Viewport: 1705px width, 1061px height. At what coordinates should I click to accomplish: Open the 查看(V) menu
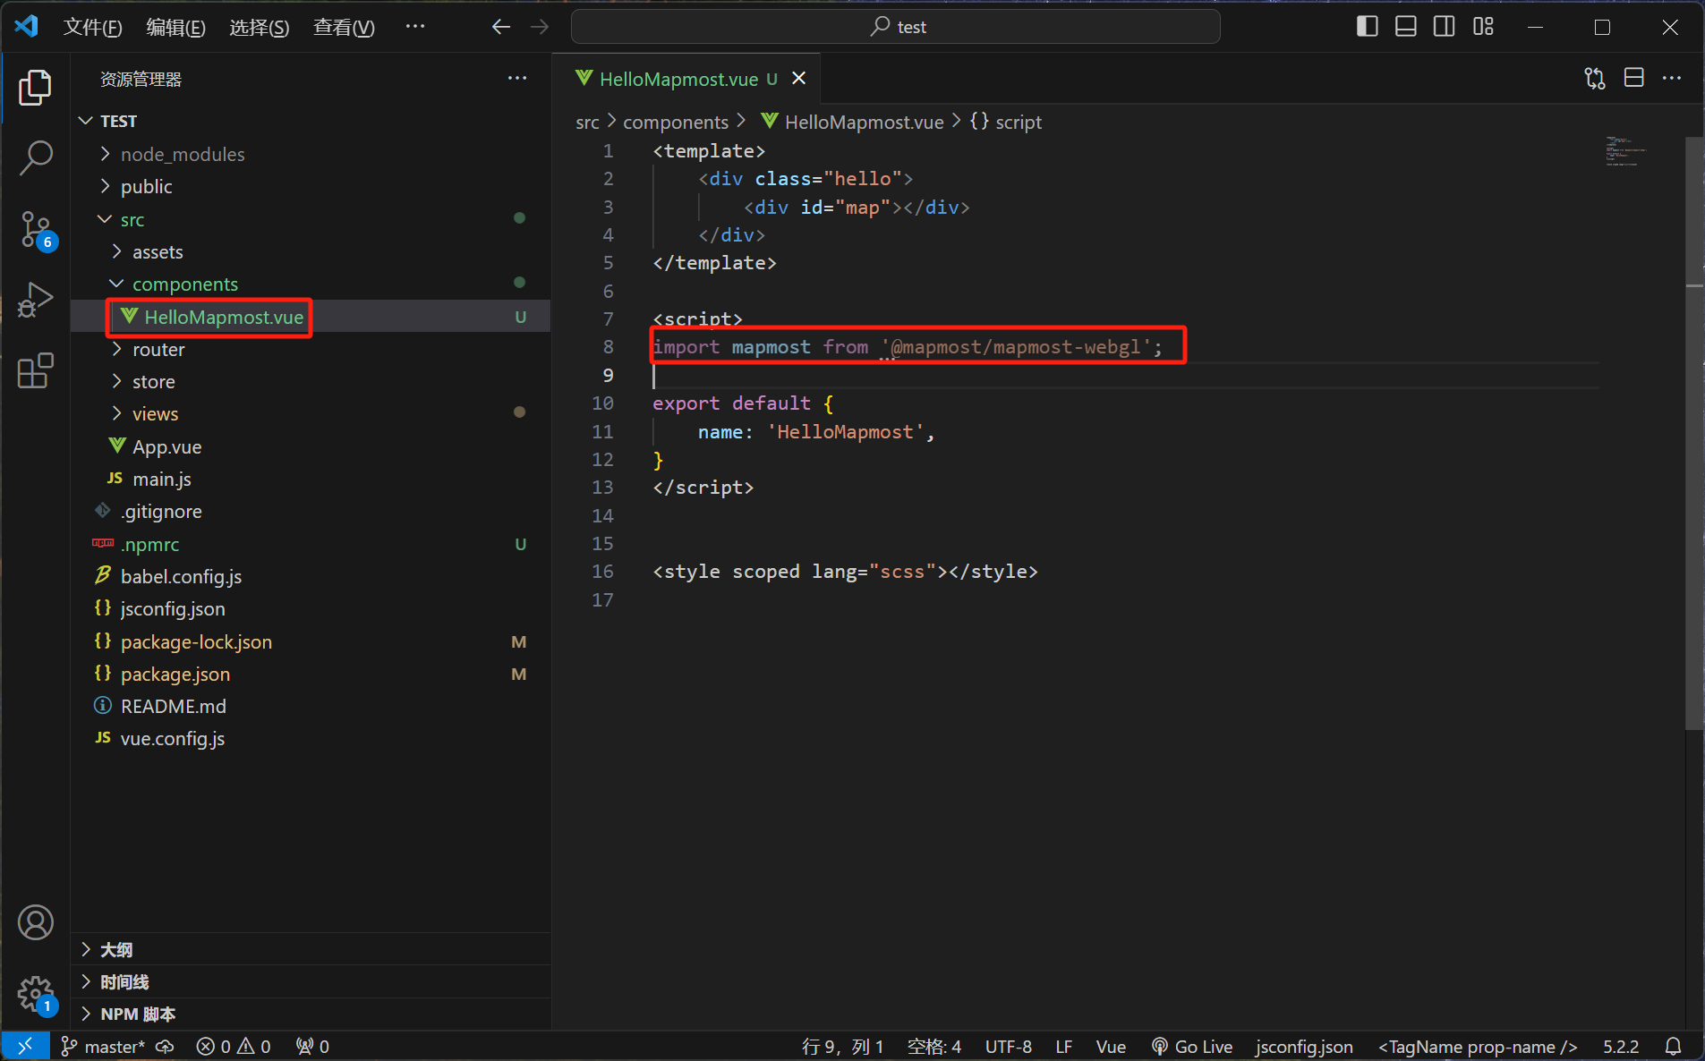tap(344, 27)
